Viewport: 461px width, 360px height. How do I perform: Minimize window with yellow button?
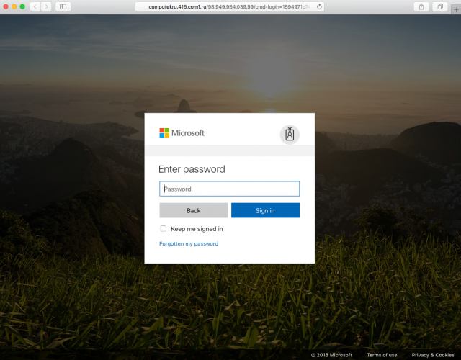[14, 6]
